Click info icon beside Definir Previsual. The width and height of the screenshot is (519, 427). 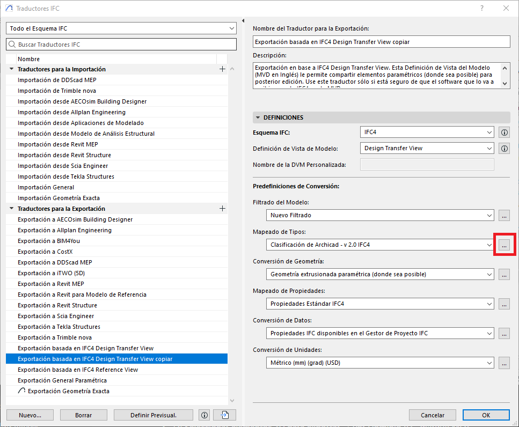(204, 415)
